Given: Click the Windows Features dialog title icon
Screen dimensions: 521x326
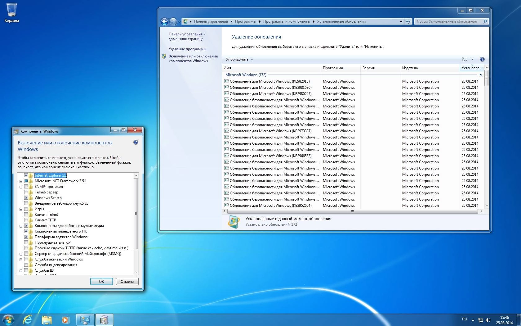Looking at the screenshot, I should (16, 131).
